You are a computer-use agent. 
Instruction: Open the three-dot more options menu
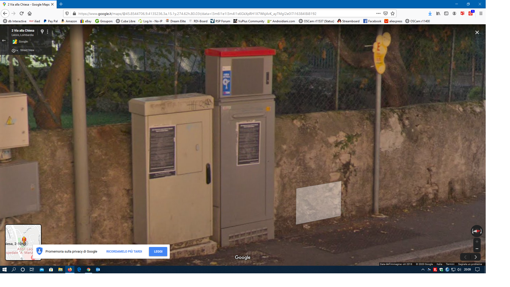48,32
